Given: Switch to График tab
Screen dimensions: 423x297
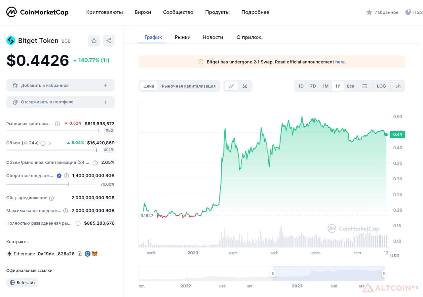Looking at the screenshot, I should [153, 37].
